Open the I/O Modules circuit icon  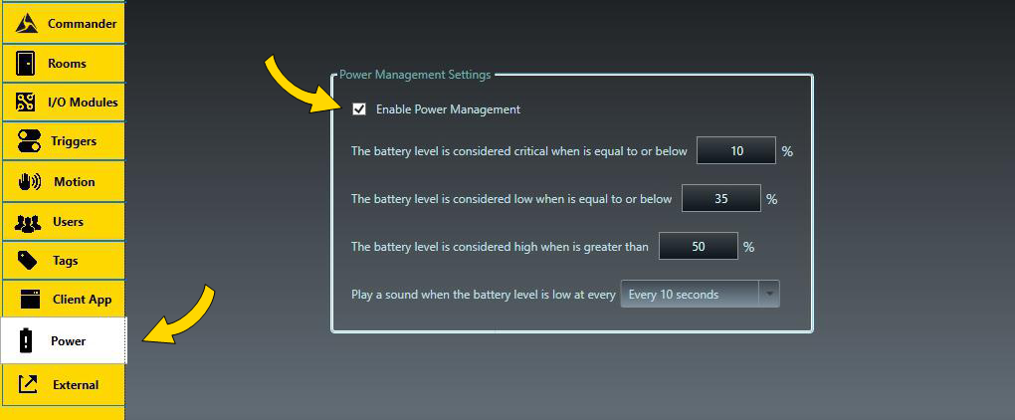pyautogui.click(x=26, y=103)
